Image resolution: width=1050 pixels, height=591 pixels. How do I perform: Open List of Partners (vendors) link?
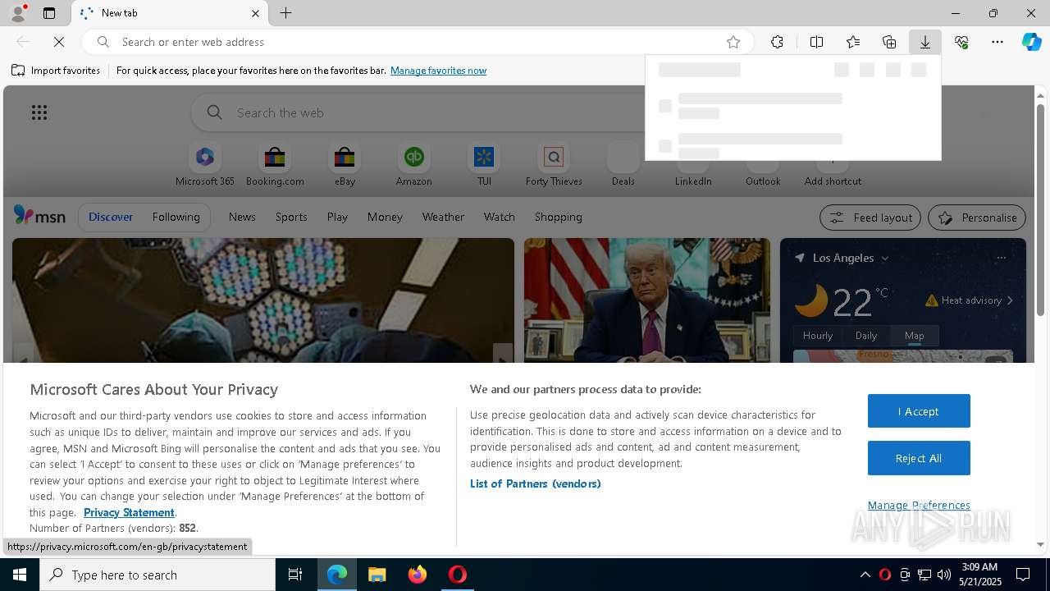pos(536,483)
